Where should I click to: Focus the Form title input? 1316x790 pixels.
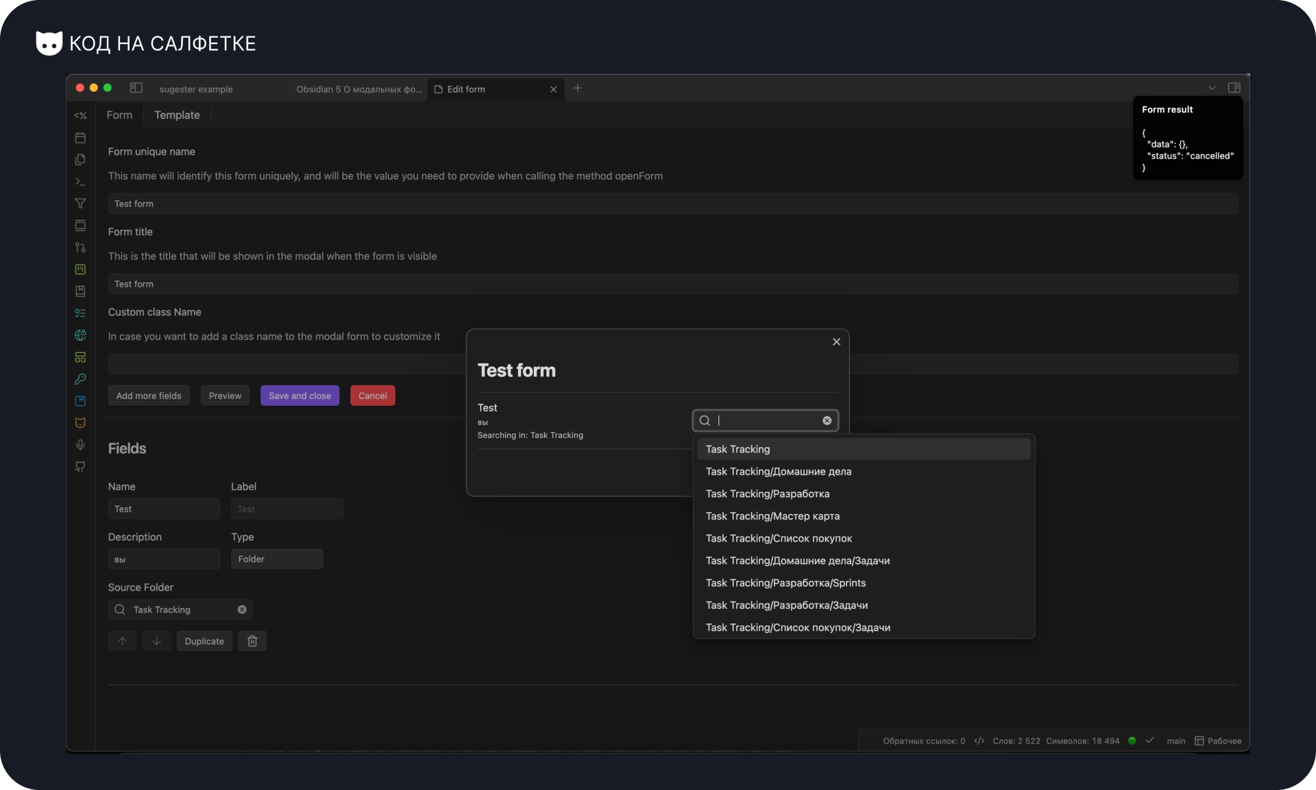[672, 284]
